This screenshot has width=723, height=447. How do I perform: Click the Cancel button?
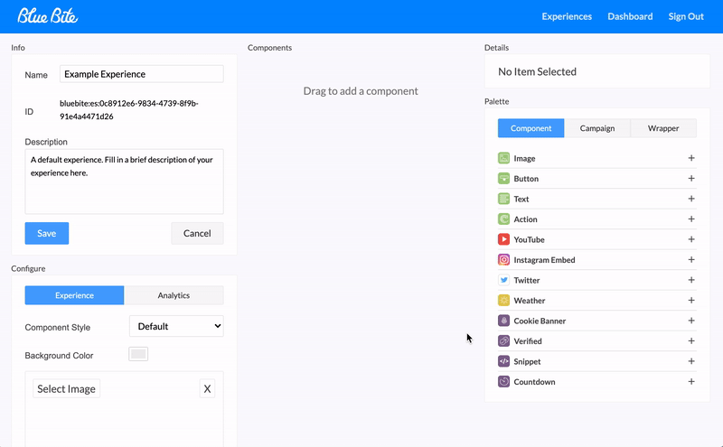click(x=197, y=233)
